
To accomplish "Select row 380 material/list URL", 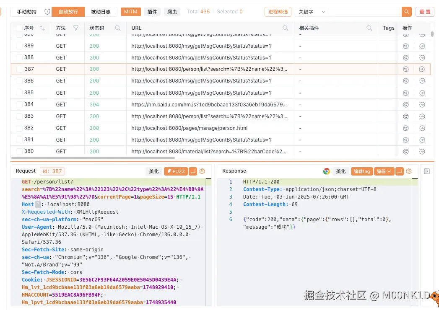I will (209, 152).
